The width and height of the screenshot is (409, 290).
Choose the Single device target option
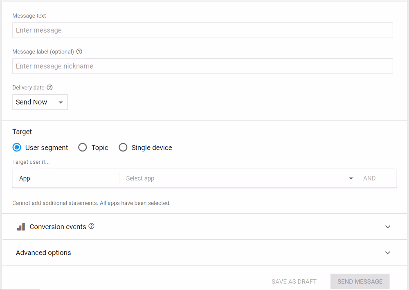point(123,147)
